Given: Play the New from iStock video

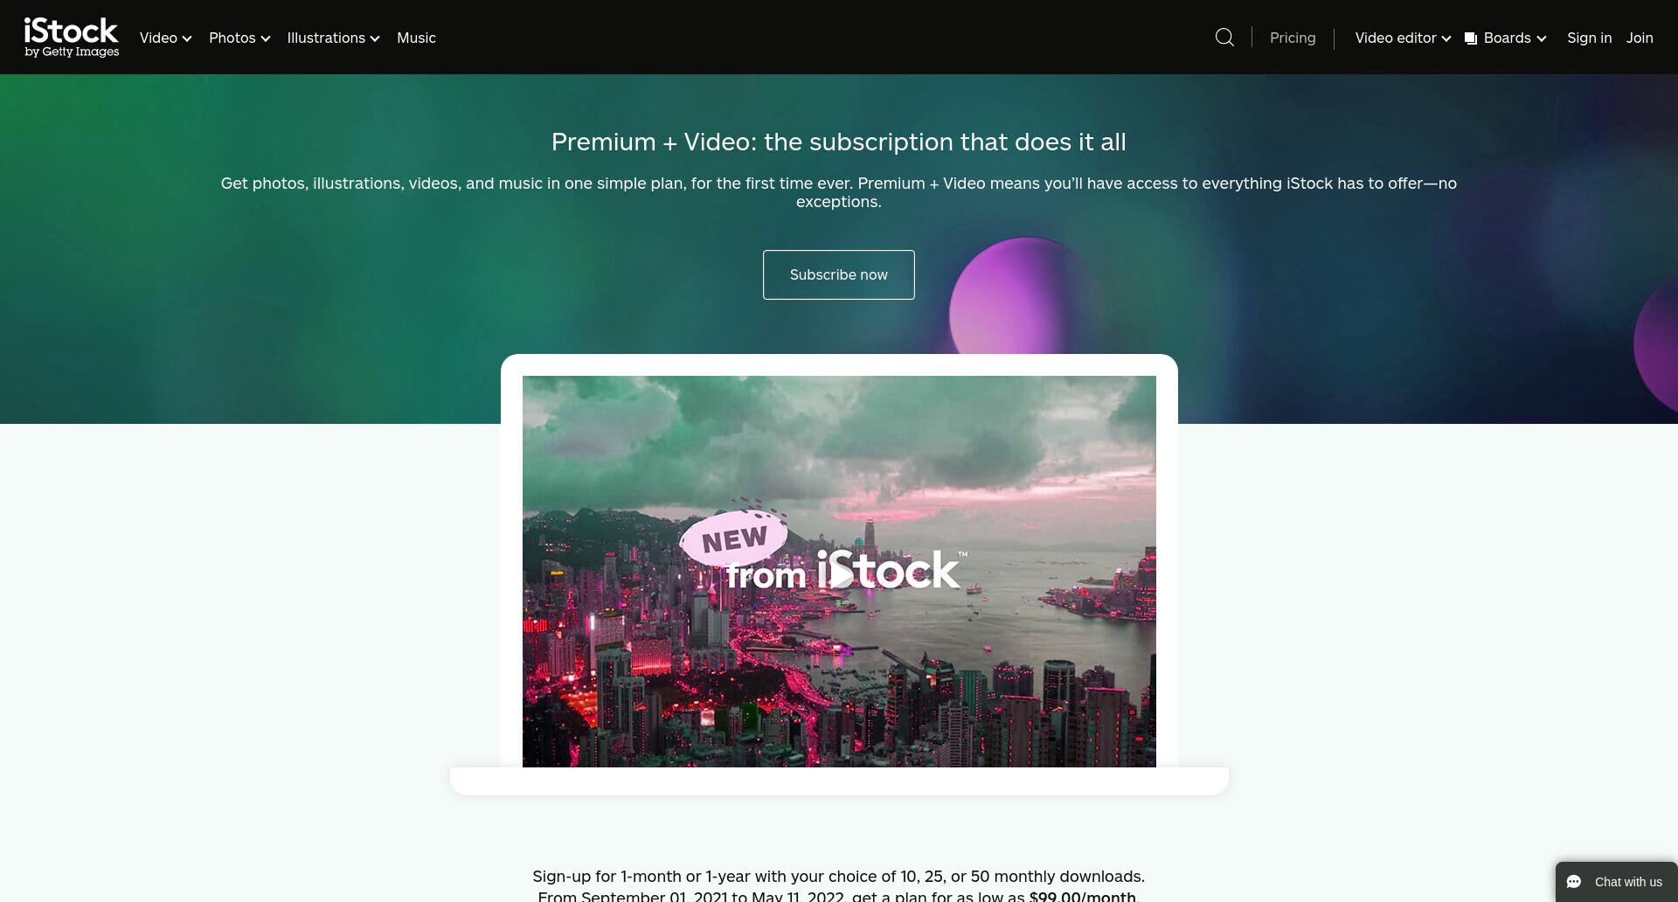Looking at the screenshot, I should (840, 575).
